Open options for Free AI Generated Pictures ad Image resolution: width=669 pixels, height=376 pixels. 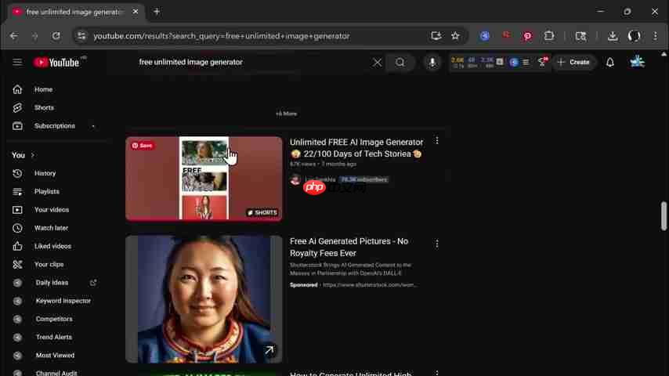point(436,244)
